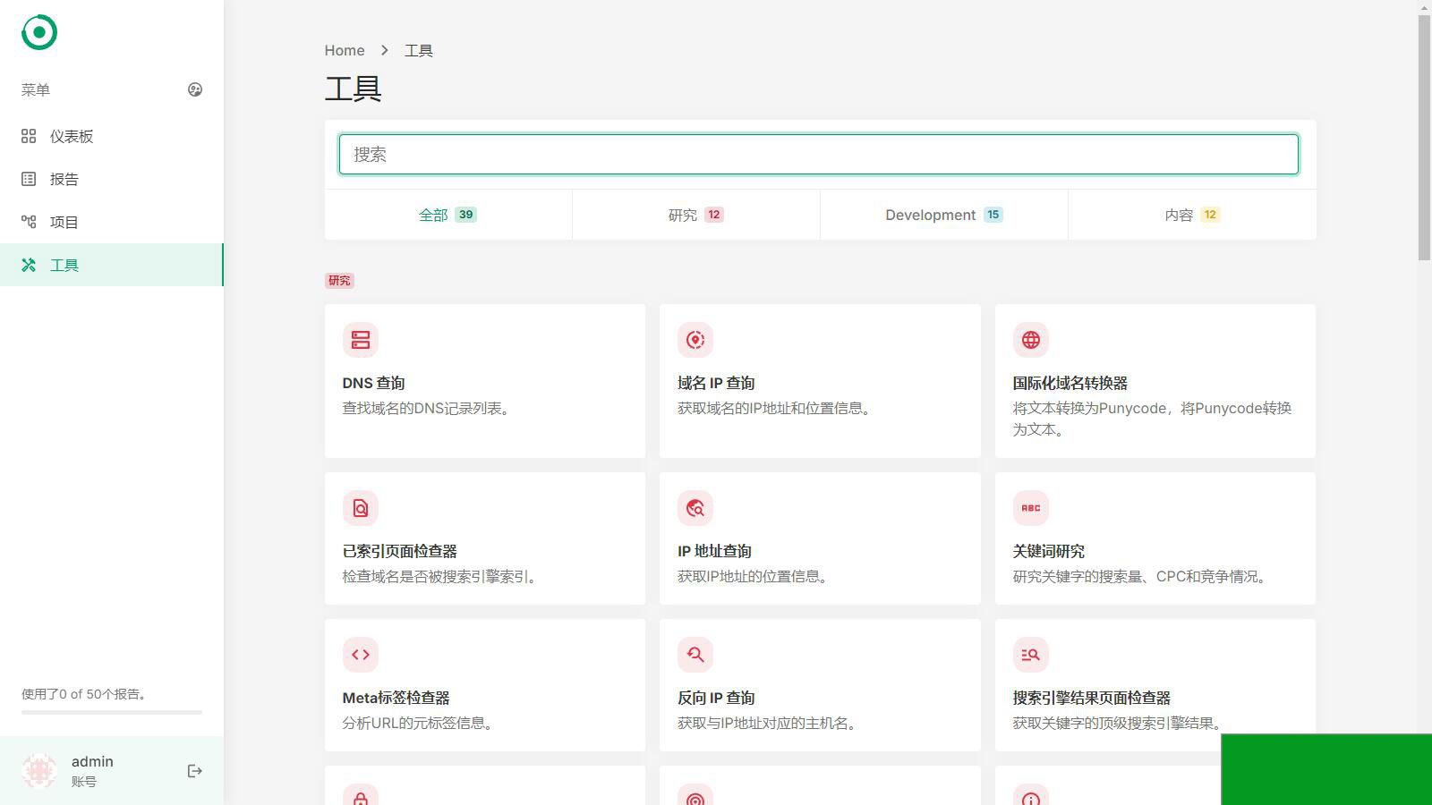Click the 报告 list icon in sidebar
1432x805 pixels.
29,179
